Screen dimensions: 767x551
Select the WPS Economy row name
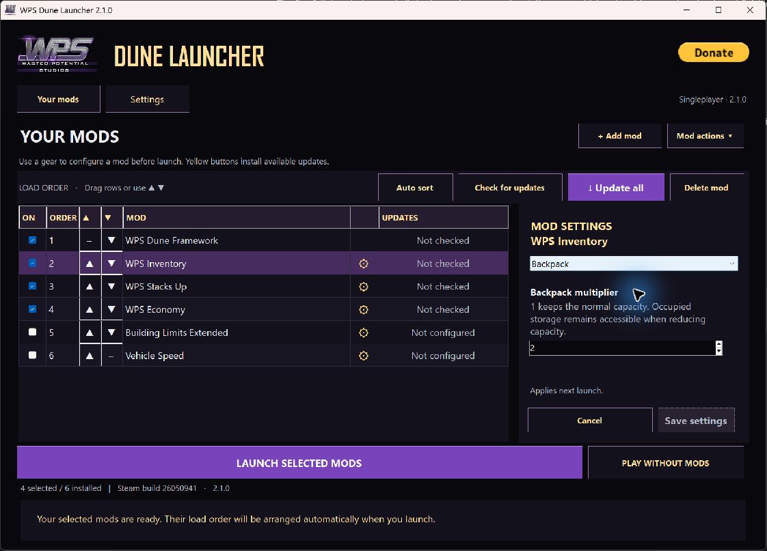coord(156,310)
